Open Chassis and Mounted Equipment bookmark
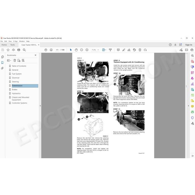 [20, 99]
